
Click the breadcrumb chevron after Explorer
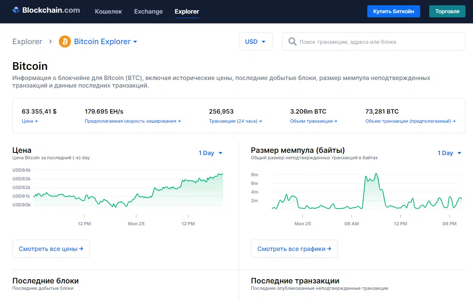coord(51,42)
